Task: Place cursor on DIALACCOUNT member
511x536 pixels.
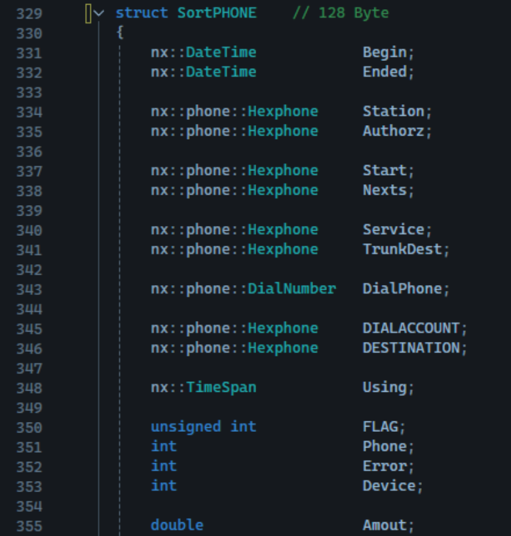Action: pyautogui.click(x=411, y=328)
